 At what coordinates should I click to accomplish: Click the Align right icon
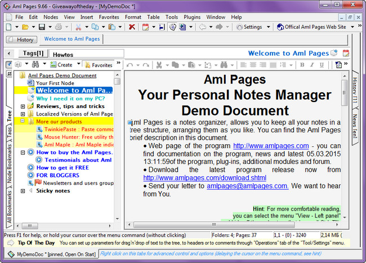pyautogui.click(x=263, y=65)
